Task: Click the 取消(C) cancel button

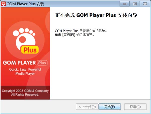Action: (135, 107)
